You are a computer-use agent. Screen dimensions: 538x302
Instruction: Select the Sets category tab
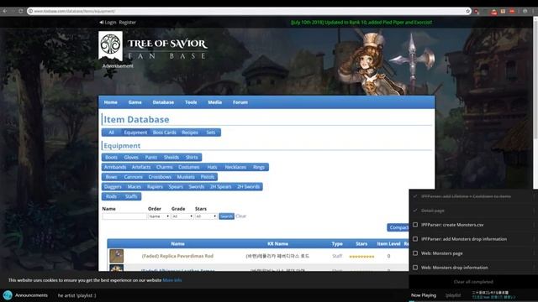tap(211, 133)
